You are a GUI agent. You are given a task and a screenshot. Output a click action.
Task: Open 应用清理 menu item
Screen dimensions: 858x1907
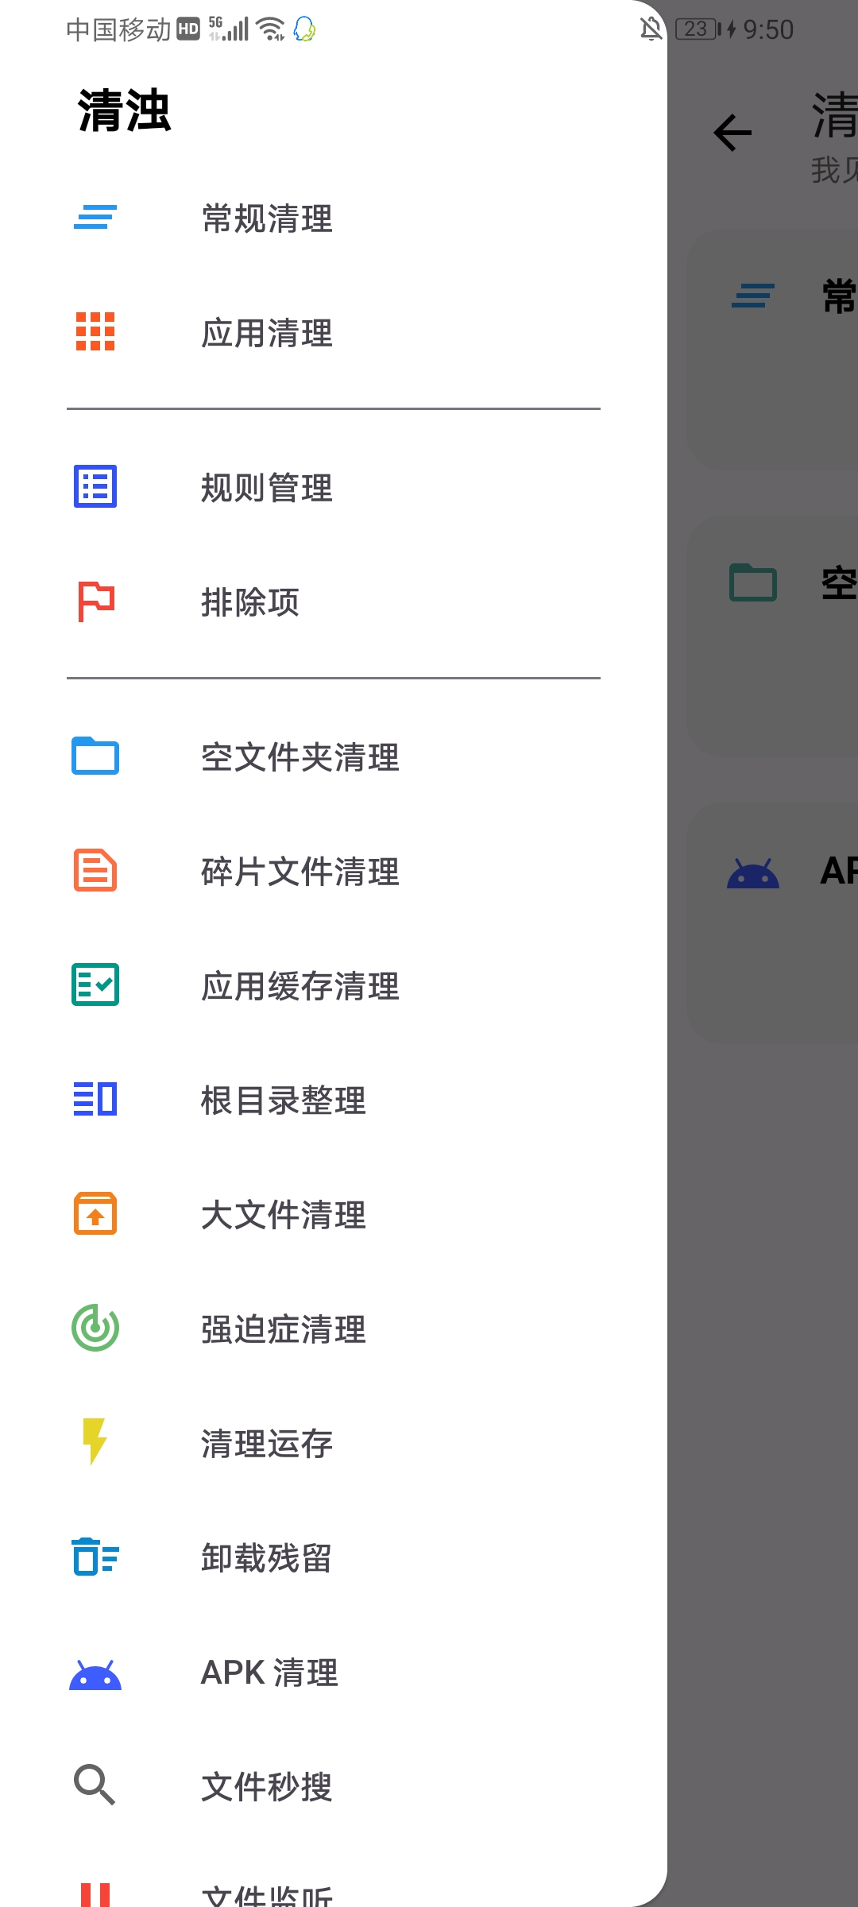click(334, 332)
